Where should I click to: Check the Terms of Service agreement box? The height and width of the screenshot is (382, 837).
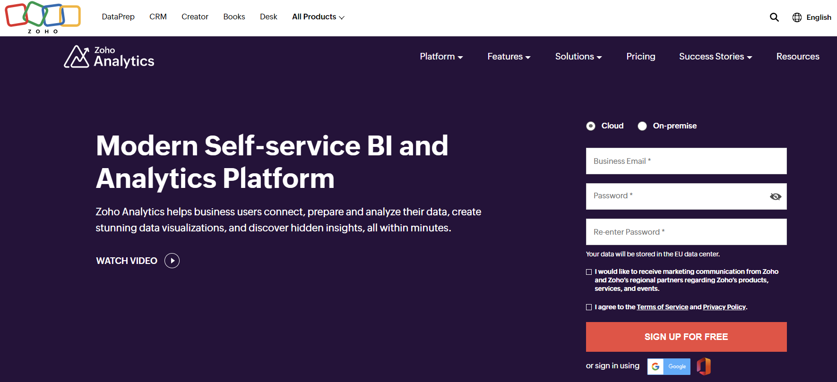tap(589, 307)
